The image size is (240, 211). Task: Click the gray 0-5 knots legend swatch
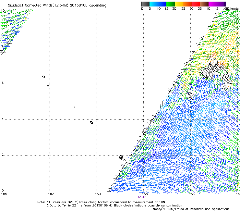pos(145,4)
